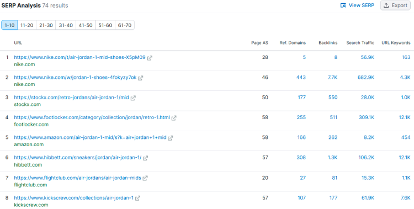
Task: Click referring domains value 27
Action: (x=302, y=178)
